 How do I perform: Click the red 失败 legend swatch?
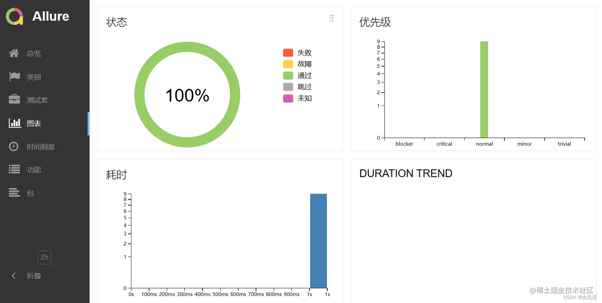click(x=288, y=53)
